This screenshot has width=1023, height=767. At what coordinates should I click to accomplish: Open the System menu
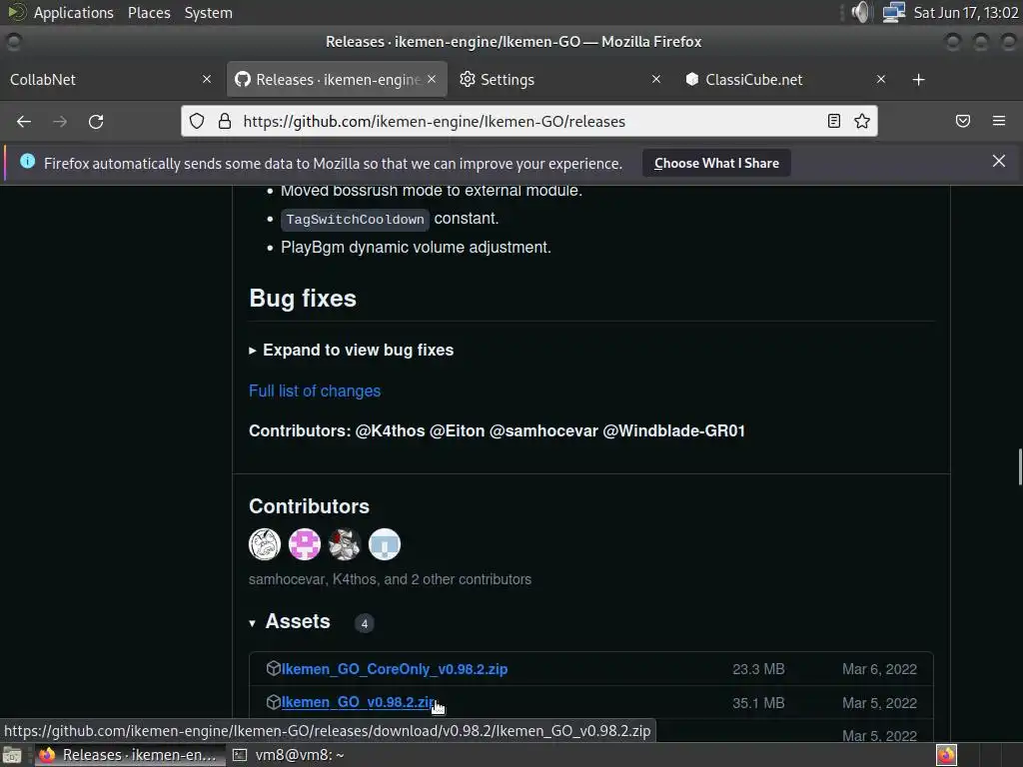point(208,12)
